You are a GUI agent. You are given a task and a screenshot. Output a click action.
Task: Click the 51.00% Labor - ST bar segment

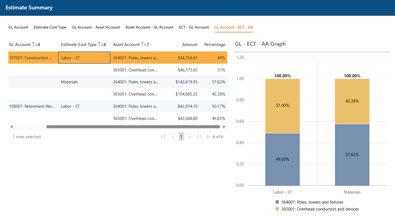(282, 106)
